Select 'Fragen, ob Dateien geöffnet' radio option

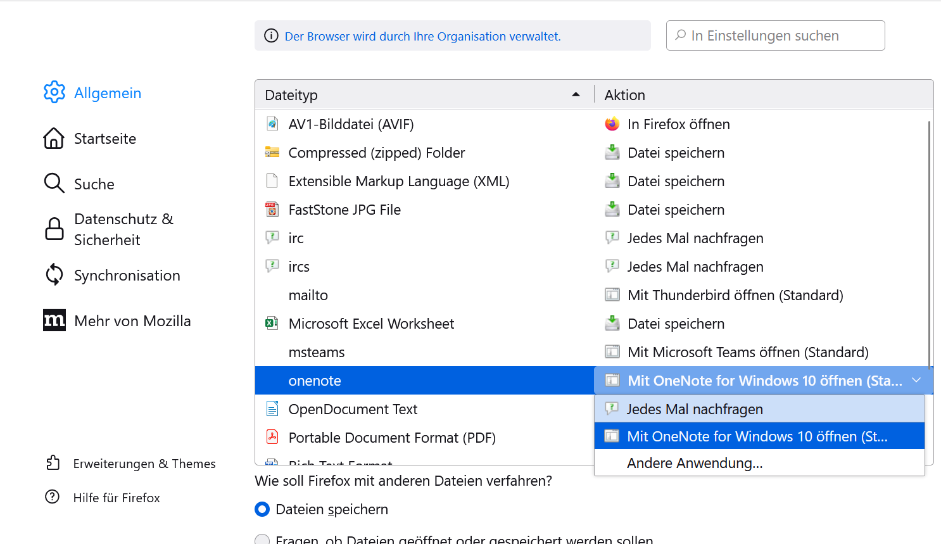262,540
